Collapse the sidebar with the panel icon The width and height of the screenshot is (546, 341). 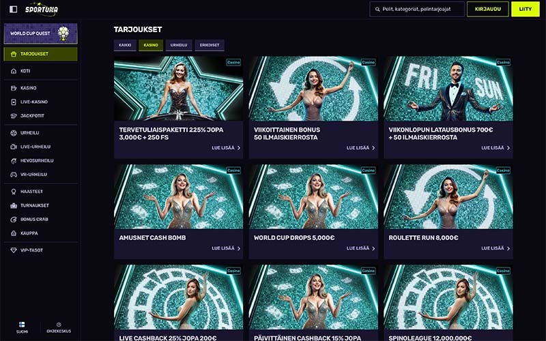[x=13, y=9]
